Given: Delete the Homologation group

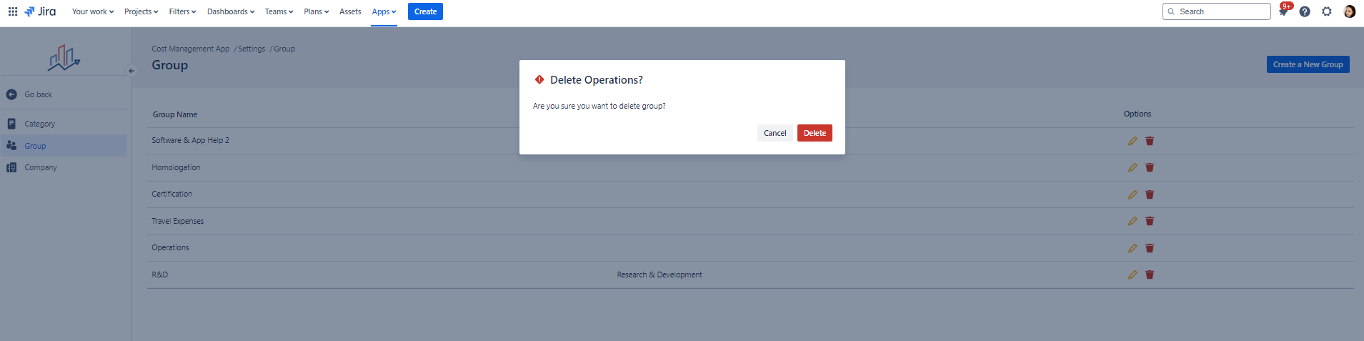Looking at the screenshot, I should (x=1150, y=167).
